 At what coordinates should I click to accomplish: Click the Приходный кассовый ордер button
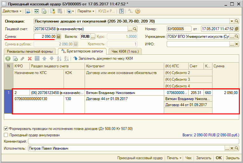[140, 158]
